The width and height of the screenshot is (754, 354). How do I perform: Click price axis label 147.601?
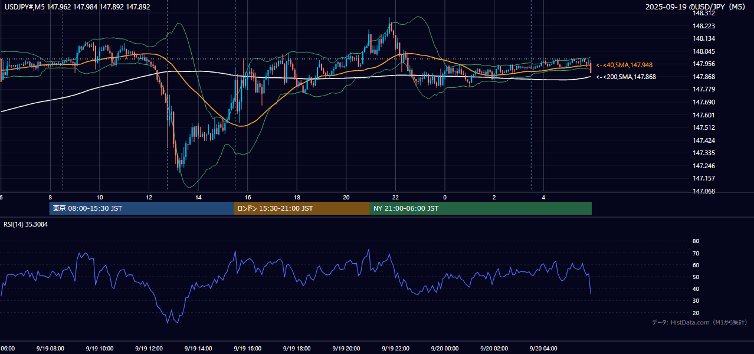[703, 115]
